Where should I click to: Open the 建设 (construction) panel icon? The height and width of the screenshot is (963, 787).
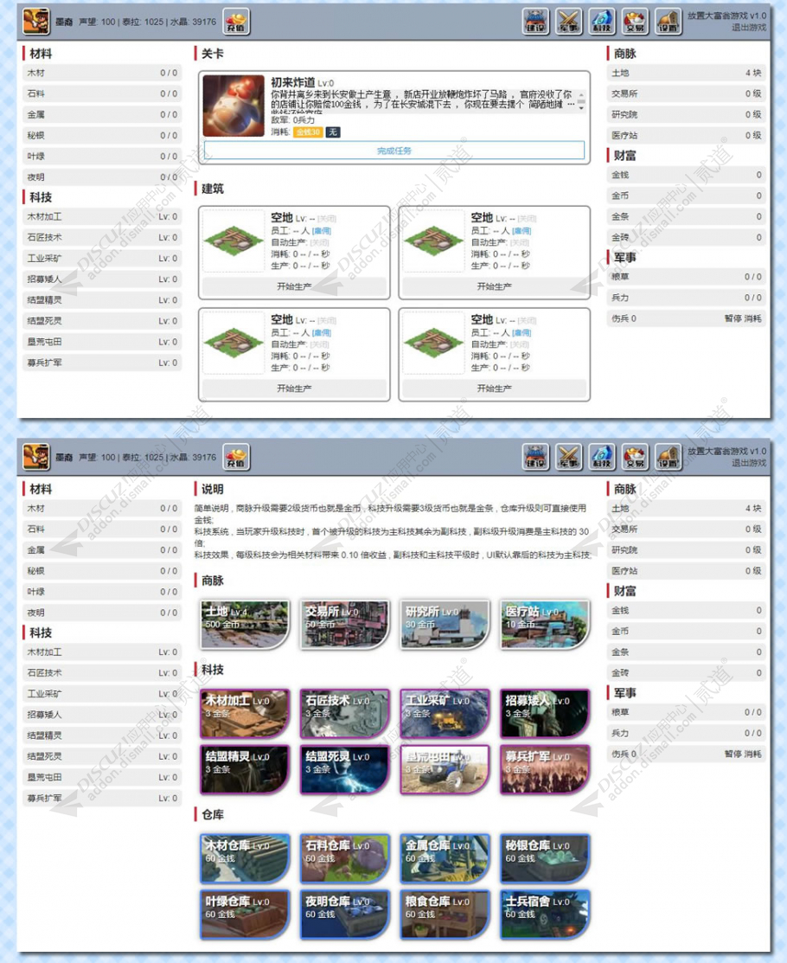tap(535, 19)
